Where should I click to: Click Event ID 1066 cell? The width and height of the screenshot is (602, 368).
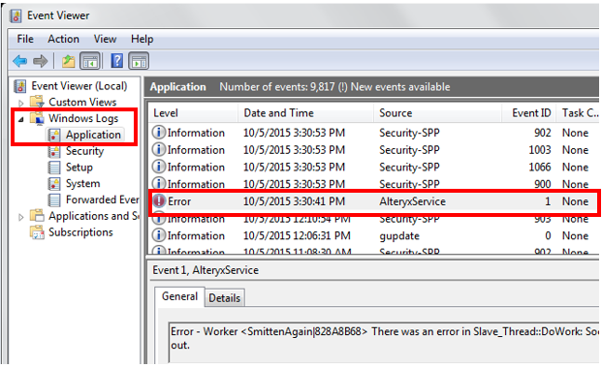point(540,167)
